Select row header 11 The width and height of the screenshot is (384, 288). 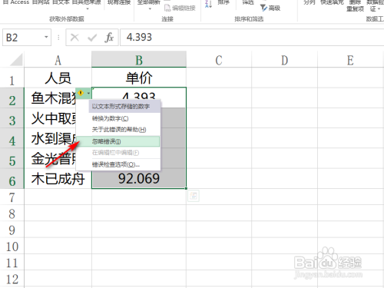point(12,262)
